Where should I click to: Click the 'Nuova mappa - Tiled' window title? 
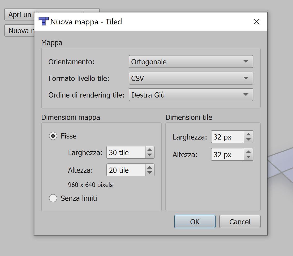pos(86,22)
